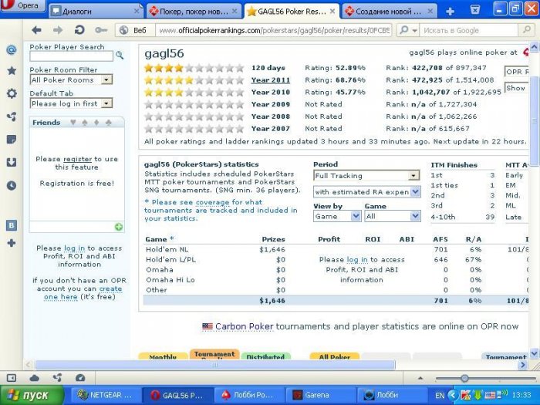Switch to the Покер, покер нов... tab
This screenshot has height=405, width=540.
pyautogui.click(x=193, y=12)
